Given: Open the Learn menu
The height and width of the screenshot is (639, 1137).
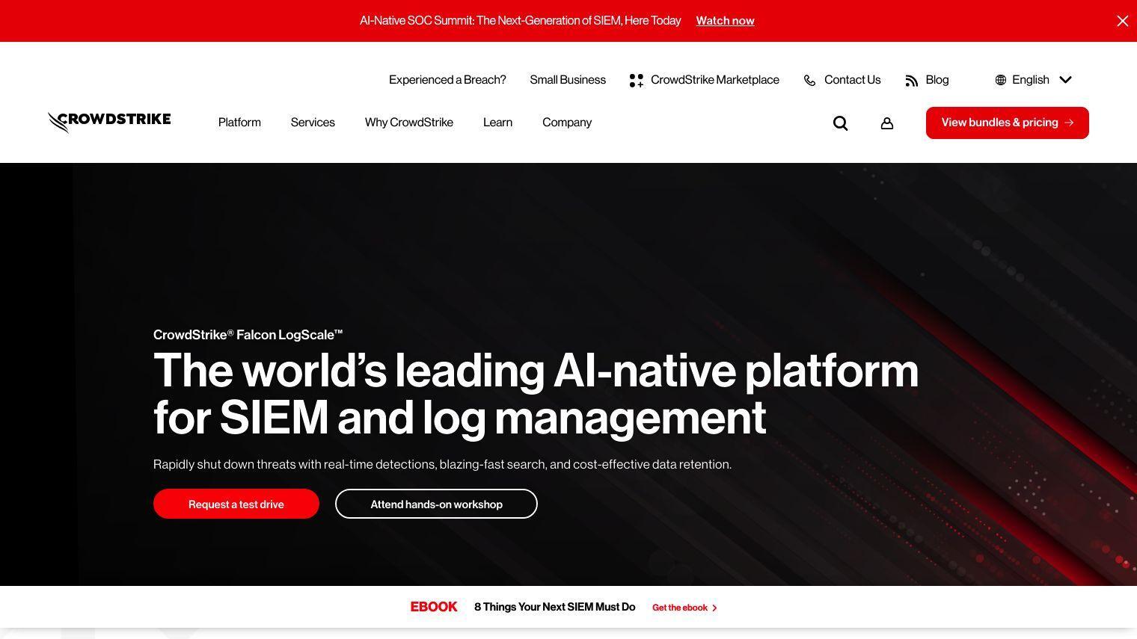Looking at the screenshot, I should pos(497,123).
